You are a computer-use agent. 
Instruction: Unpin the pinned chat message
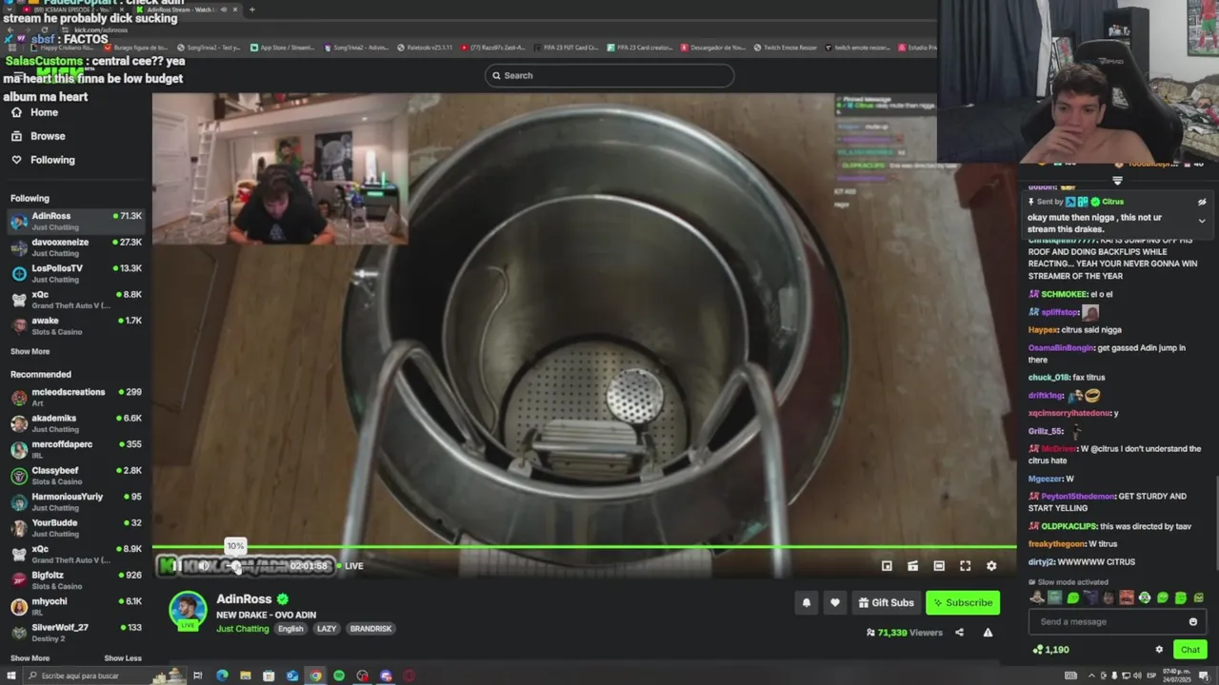coord(1202,202)
